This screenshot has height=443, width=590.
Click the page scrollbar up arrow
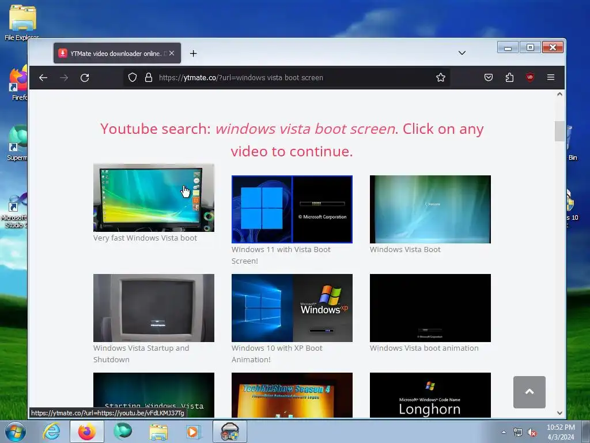[559, 94]
